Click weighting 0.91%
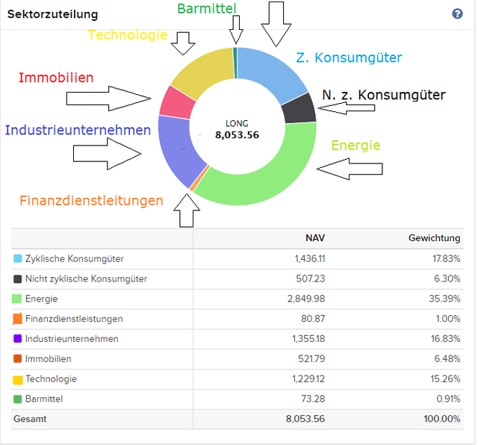 point(448,399)
